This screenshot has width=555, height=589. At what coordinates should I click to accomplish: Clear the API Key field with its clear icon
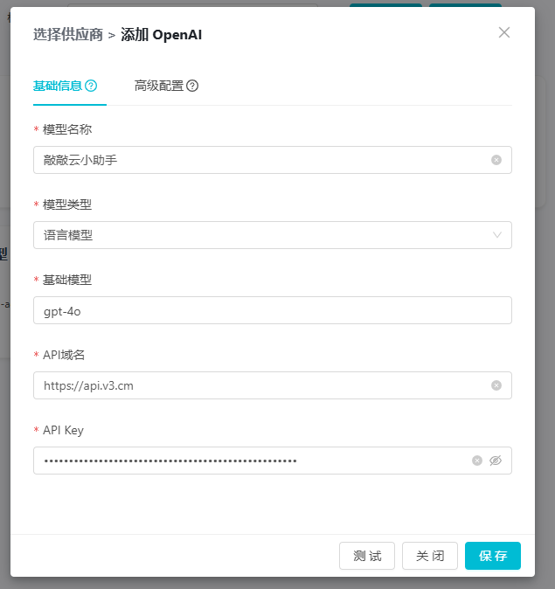[477, 461]
